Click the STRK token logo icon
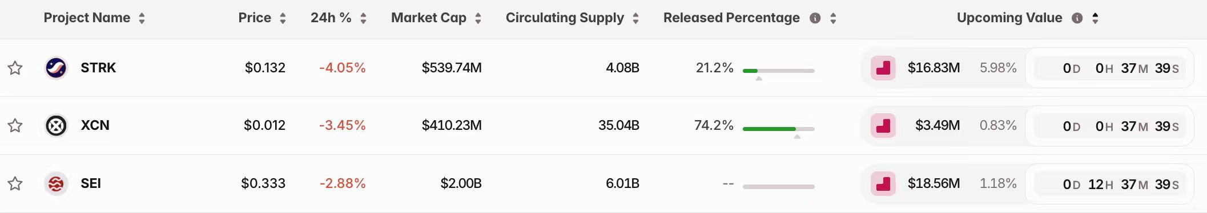 [x=56, y=68]
